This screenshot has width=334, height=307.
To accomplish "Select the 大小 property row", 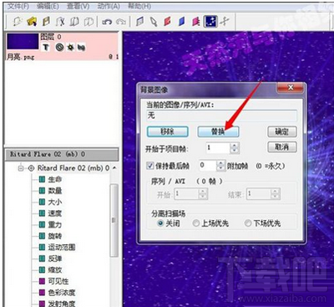I will coord(50,202).
